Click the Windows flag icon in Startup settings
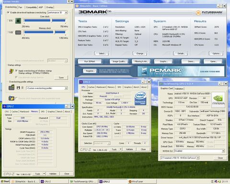The height and width of the screenshot is (184, 230). pyautogui.click(x=11, y=71)
